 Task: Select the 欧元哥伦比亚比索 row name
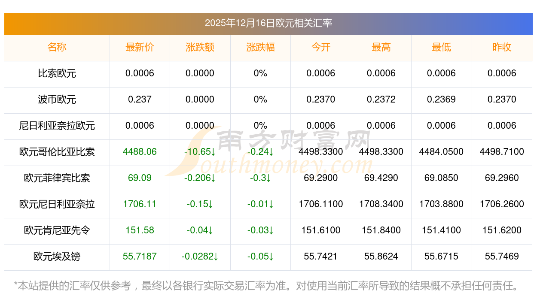click(57, 152)
